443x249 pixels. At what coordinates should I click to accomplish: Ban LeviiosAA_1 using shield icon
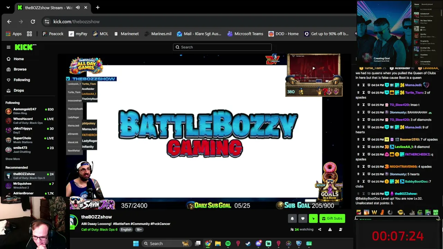(x=369, y=147)
